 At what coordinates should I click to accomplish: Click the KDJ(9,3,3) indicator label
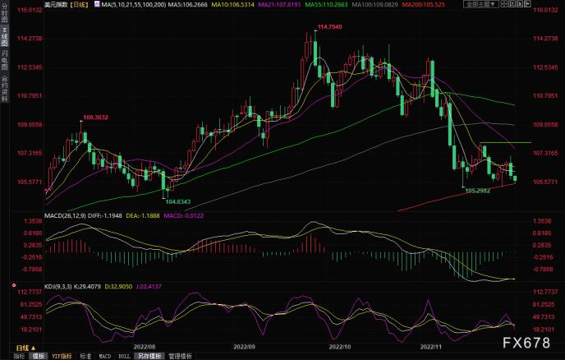point(58,287)
